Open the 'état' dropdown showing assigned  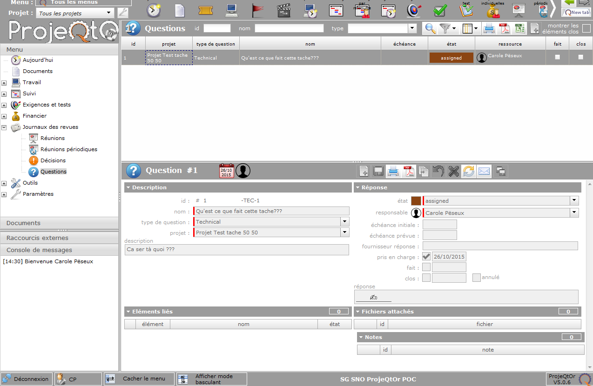tap(574, 201)
